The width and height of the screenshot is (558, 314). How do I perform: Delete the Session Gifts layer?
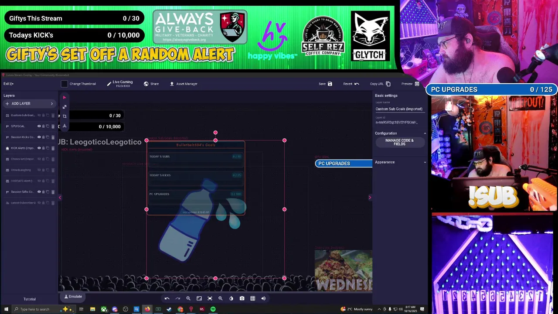point(53,192)
